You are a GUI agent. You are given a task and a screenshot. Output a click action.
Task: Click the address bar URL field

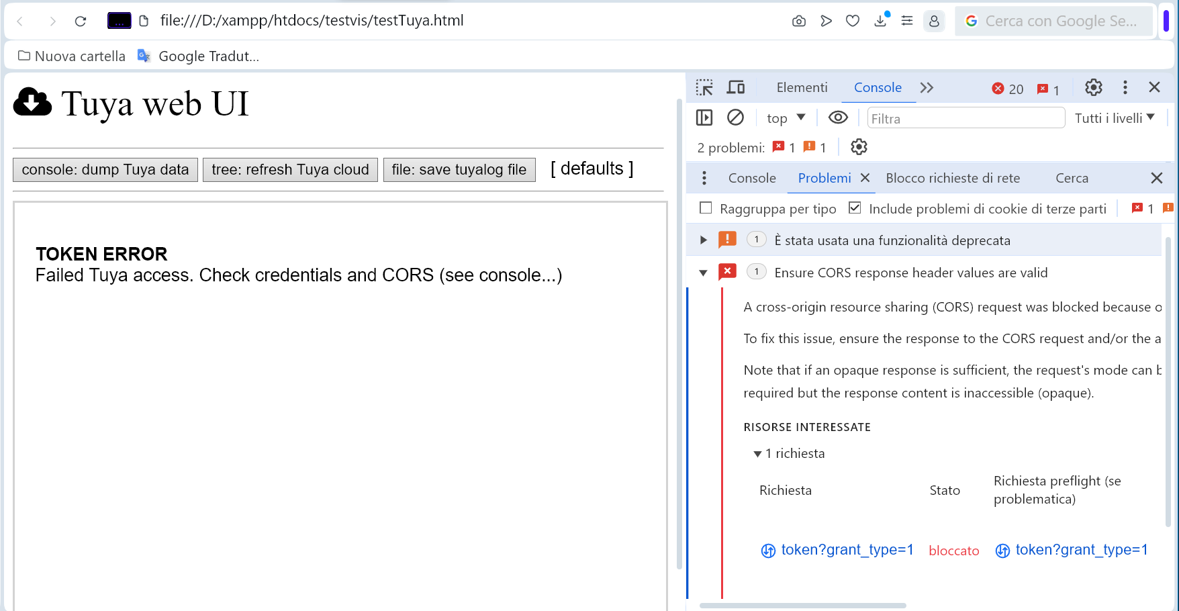point(312,21)
